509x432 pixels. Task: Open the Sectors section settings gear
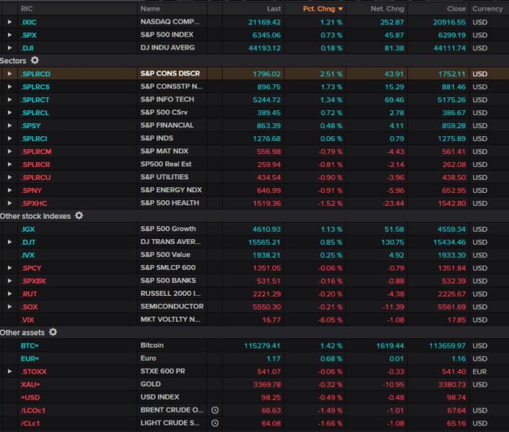click(35, 60)
